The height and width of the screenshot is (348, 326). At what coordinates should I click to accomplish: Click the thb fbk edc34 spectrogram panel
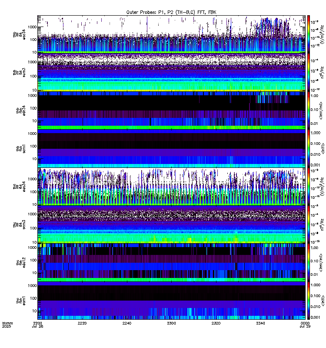pyautogui.click(x=171, y=110)
